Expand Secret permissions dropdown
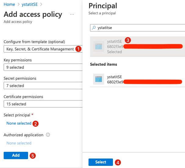This screenshot has width=185, height=168. point(43,86)
